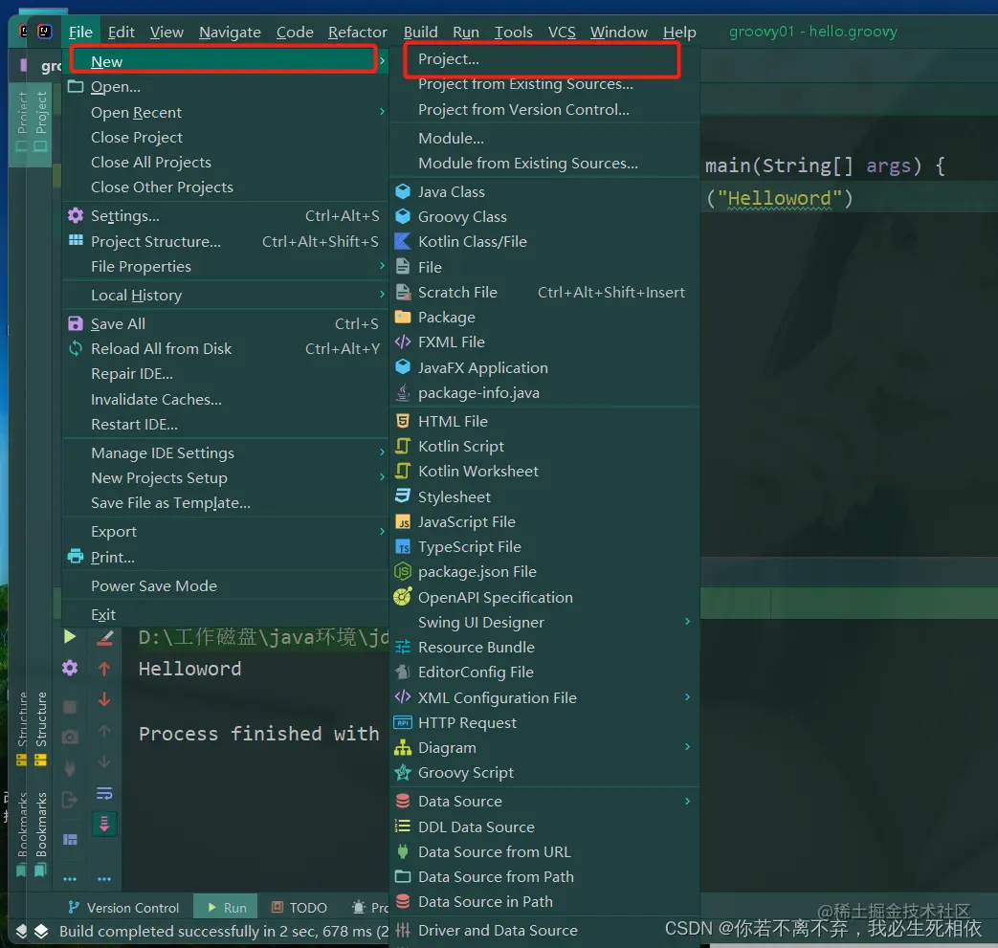Click the package.json File icon
Viewport: 998px width, 948px height.
tap(402, 571)
